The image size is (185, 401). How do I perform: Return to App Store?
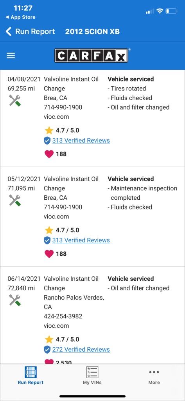click(x=20, y=17)
